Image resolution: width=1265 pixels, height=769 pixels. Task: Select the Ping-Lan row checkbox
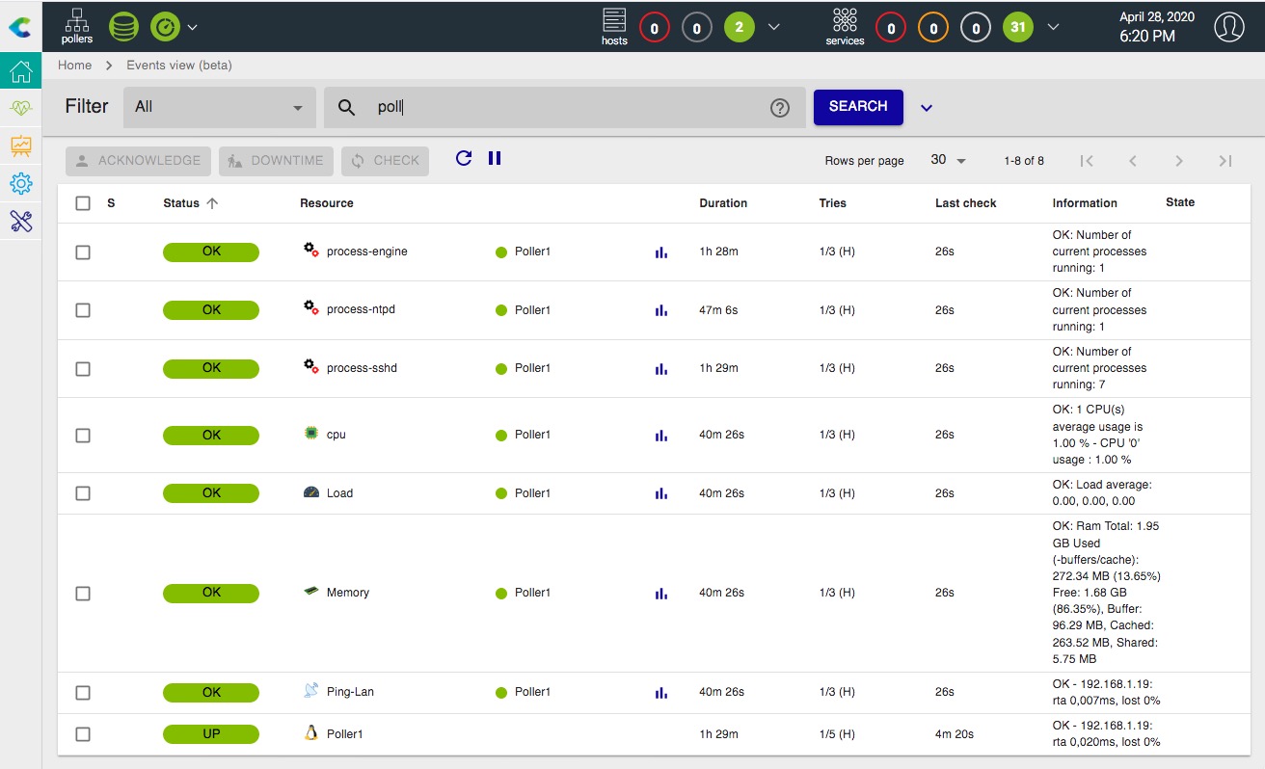(x=83, y=693)
